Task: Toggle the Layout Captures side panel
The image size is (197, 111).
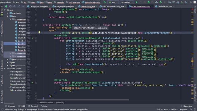Action: click(x=2, y=48)
